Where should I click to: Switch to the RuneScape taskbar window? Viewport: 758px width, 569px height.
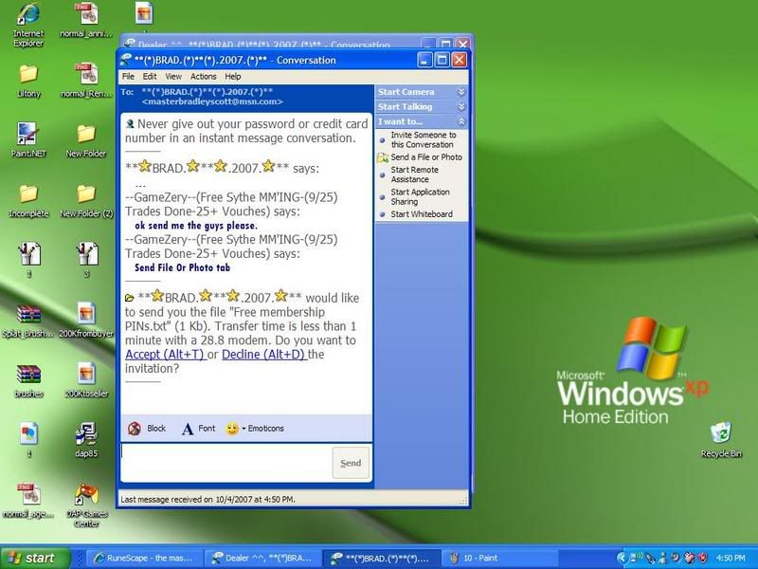coord(144,558)
